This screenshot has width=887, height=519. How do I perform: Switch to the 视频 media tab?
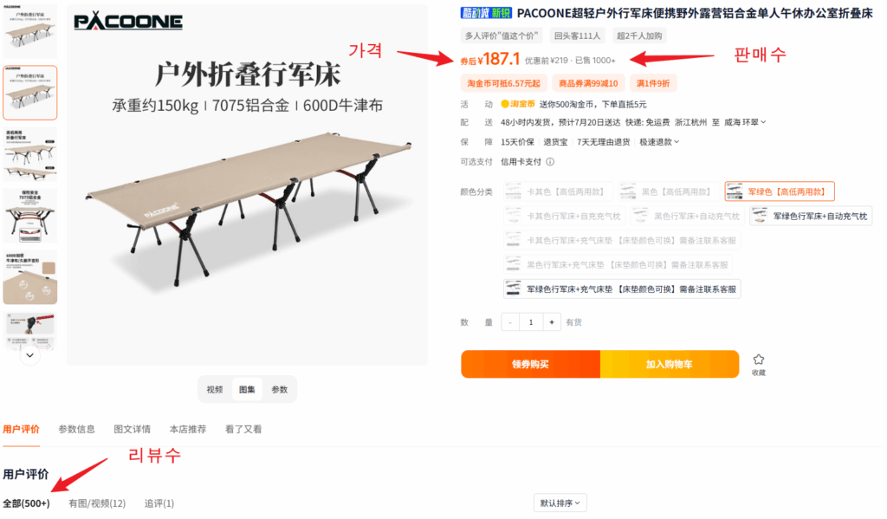[215, 389]
